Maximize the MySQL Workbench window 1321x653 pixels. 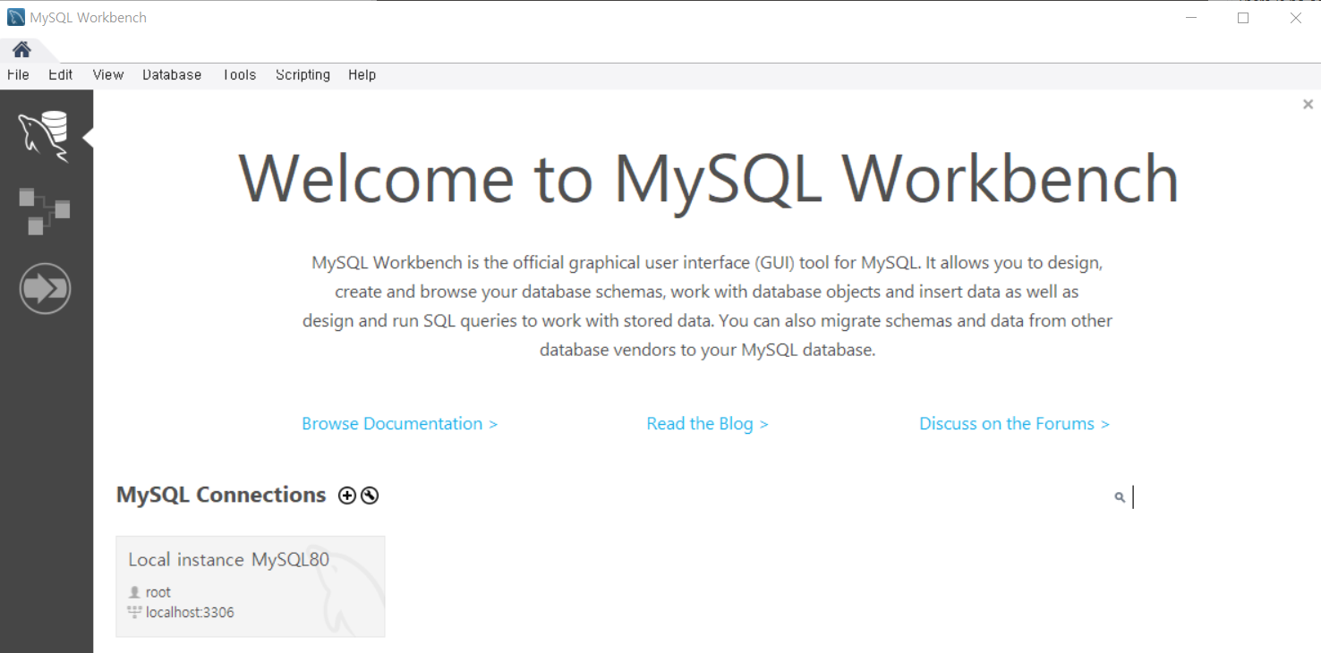pyautogui.click(x=1243, y=18)
